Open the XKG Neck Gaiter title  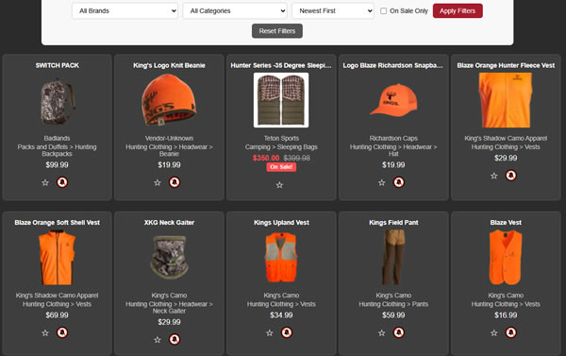[169, 223]
